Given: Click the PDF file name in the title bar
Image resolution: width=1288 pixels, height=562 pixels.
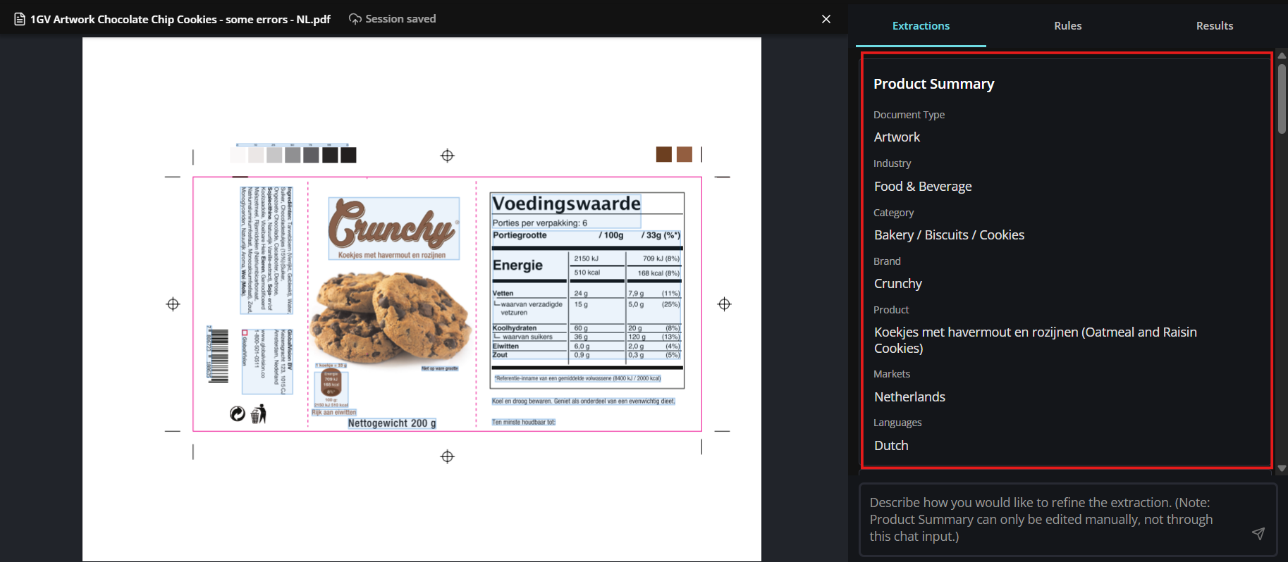Looking at the screenshot, I should [x=180, y=19].
